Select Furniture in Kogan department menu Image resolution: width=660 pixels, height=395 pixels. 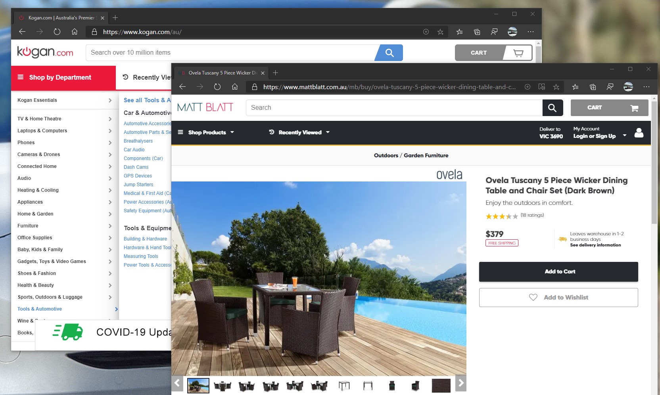[28, 226]
